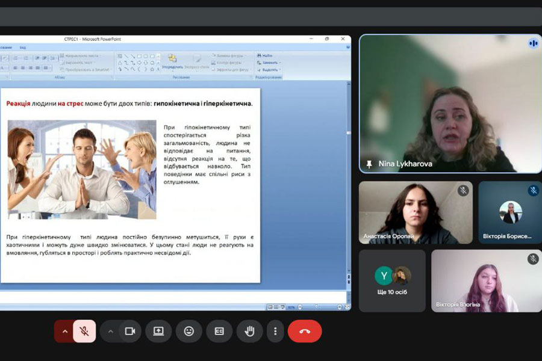Click bottom paragraph 'При гіперкінетичному типі людина'
This screenshot has height=361, width=542.
tap(129, 245)
